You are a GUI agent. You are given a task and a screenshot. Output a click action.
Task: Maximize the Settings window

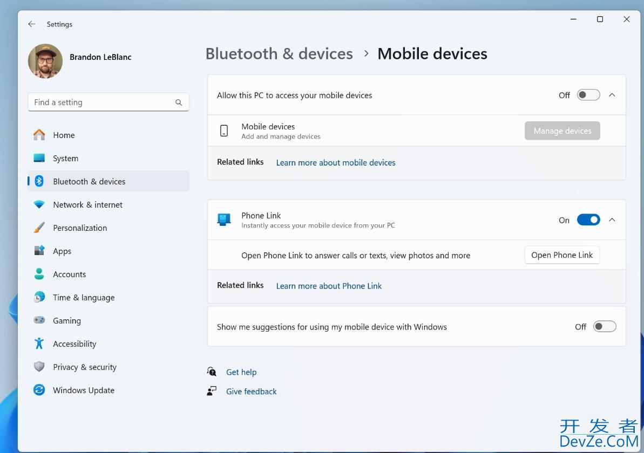(x=600, y=19)
